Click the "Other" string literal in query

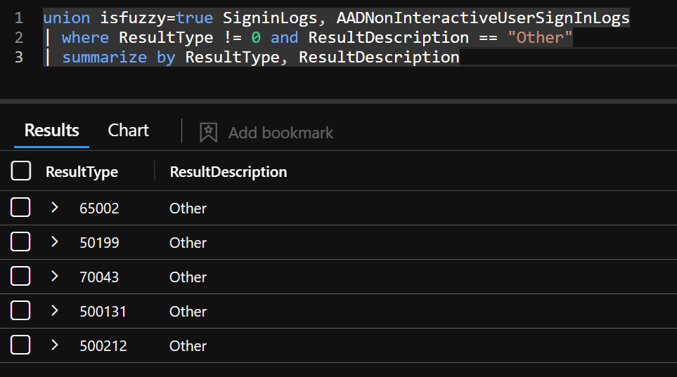[x=540, y=37]
